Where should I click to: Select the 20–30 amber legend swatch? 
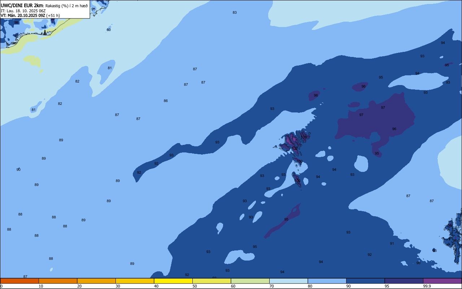[96, 281]
